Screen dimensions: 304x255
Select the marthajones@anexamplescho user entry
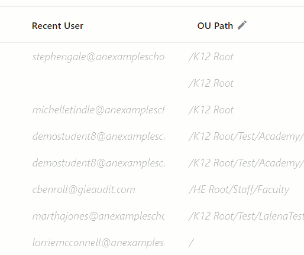98,216
